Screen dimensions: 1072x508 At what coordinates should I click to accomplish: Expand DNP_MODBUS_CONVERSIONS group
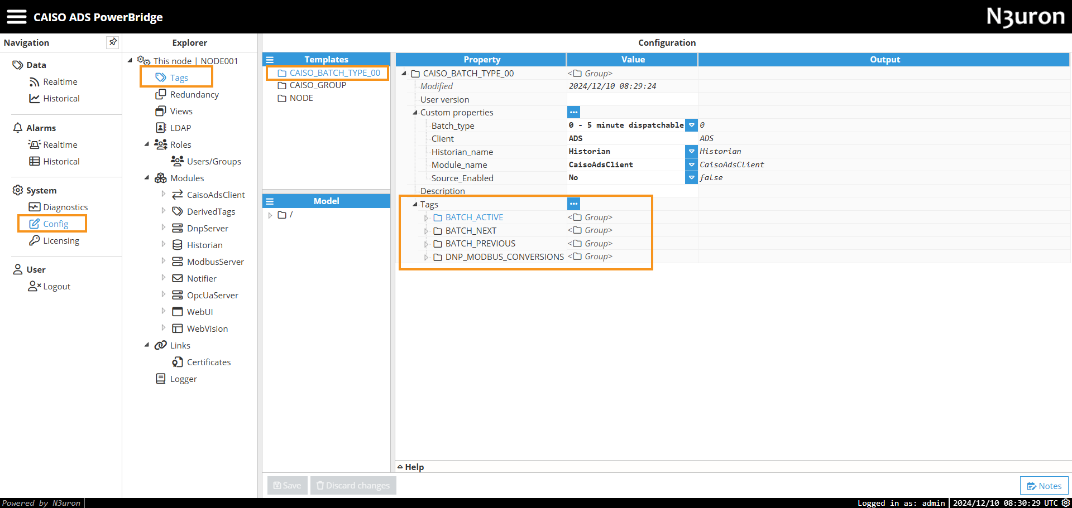coord(426,257)
